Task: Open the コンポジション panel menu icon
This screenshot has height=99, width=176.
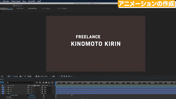Action: coord(12,9)
